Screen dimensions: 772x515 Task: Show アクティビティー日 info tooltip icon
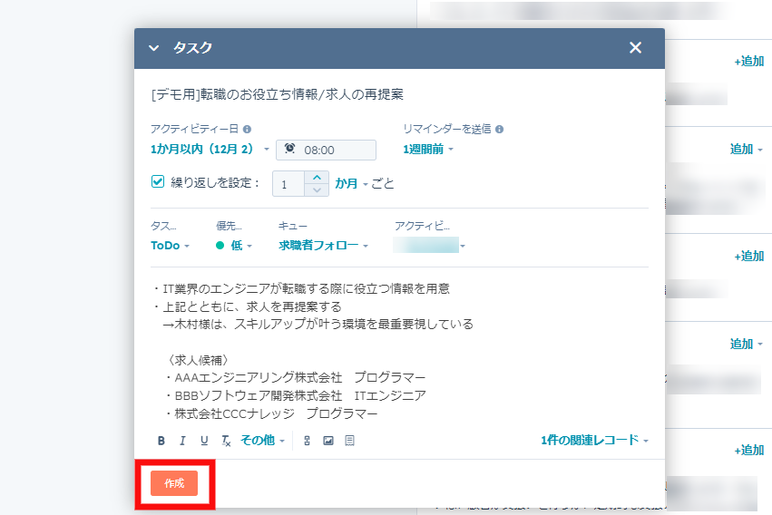247,130
